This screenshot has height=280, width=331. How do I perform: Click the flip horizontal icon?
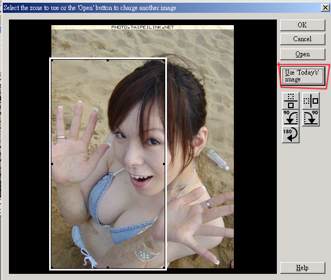pos(311,100)
